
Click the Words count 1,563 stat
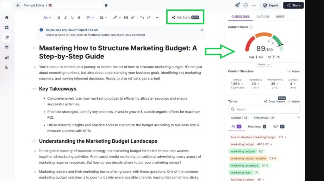click(237, 84)
